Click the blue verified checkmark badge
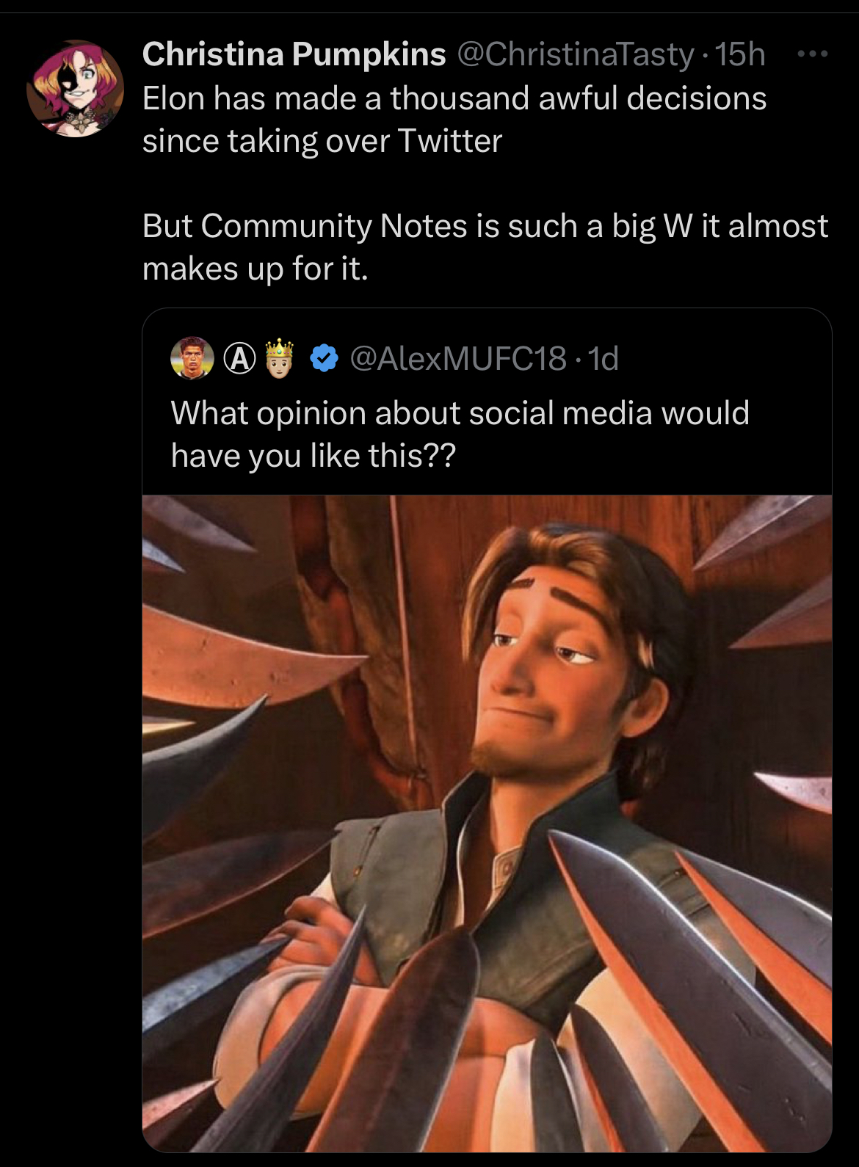Viewport: 859px width, 1167px height. point(324,358)
